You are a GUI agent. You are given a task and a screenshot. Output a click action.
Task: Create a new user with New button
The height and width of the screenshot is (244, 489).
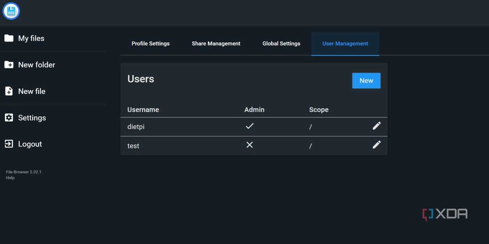tap(366, 81)
